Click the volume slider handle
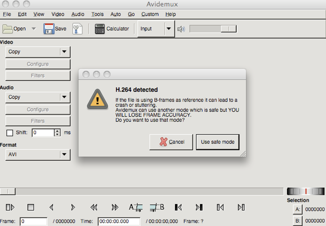 229,29
